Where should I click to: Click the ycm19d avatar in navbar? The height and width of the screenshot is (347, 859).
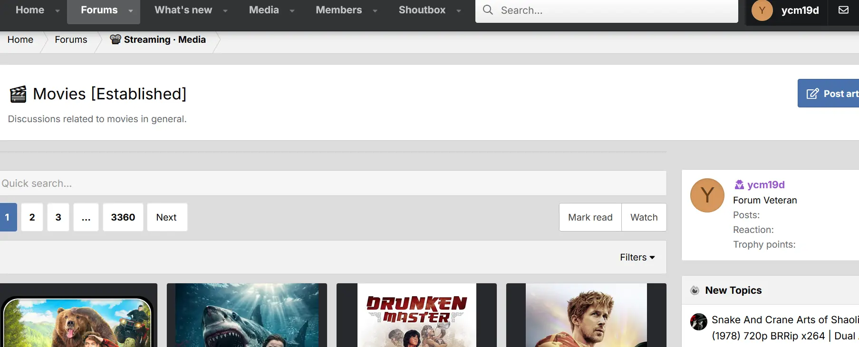[x=762, y=10]
